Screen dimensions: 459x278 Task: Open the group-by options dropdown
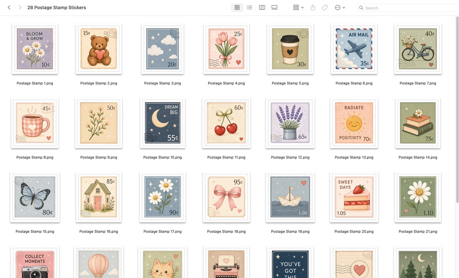(x=298, y=7)
